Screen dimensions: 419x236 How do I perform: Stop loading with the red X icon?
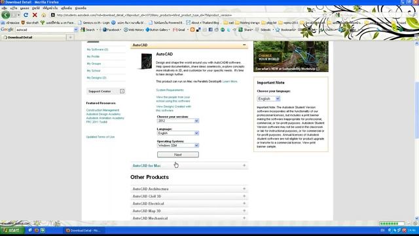pos(35,15)
